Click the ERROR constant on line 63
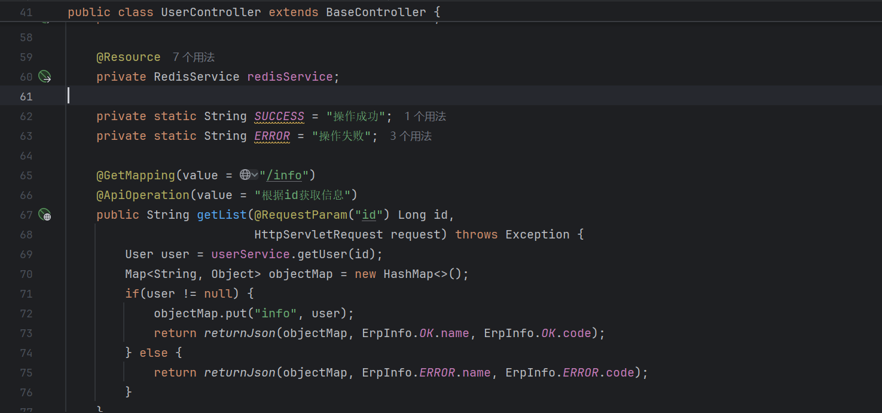 click(x=272, y=136)
